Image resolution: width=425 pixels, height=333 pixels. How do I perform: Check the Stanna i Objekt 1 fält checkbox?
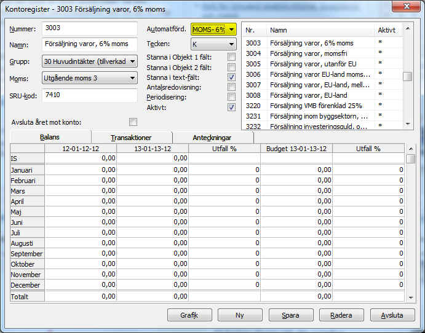pyautogui.click(x=231, y=57)
